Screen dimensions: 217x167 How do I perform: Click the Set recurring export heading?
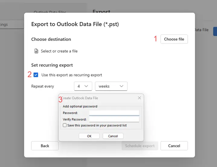[52, 65]
